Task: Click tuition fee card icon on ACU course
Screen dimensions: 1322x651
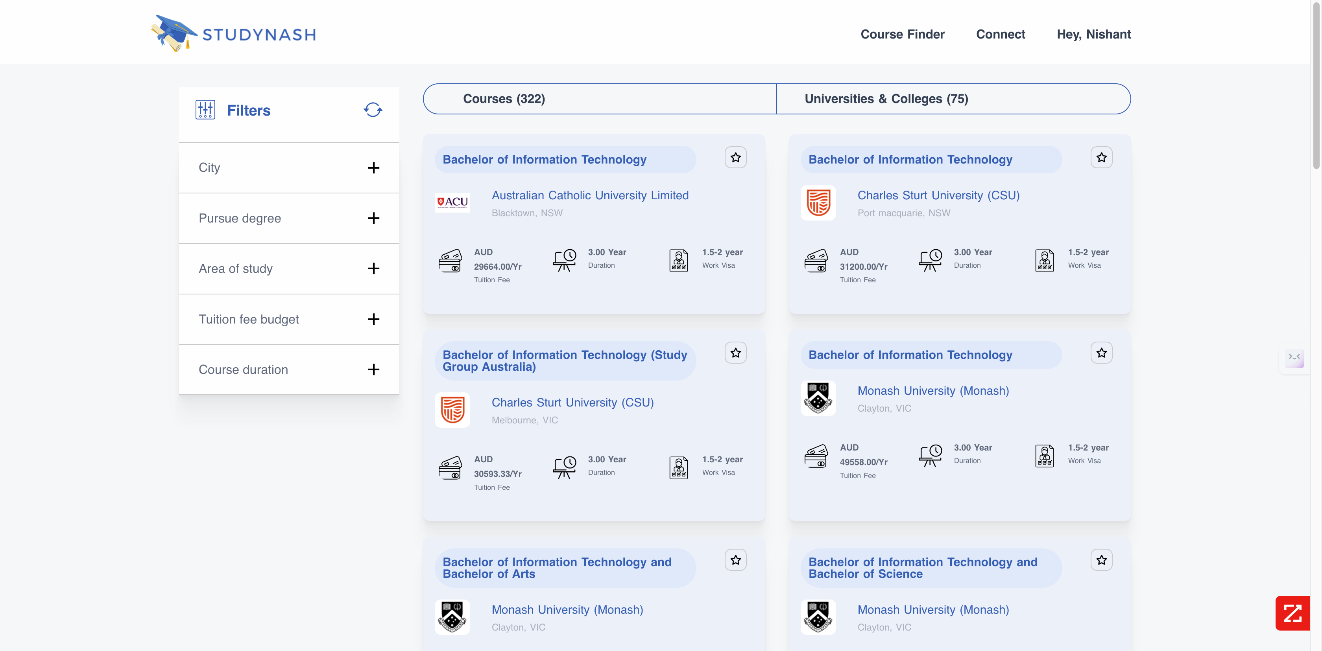Action: click(x=450, y=260)
